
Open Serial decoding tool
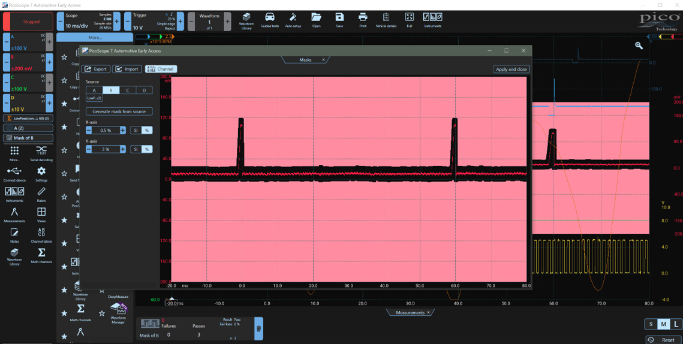[x=41, y=153]
